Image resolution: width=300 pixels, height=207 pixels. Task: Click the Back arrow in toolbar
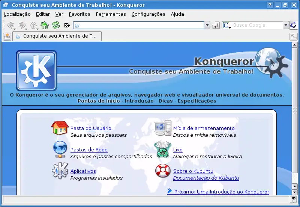coord(11,25)
